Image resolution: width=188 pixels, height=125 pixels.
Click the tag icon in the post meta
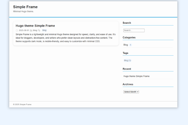tap(39, 30)
